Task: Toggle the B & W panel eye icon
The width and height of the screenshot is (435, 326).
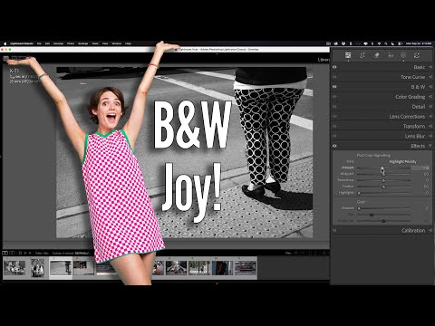Action: coord(334,87)
